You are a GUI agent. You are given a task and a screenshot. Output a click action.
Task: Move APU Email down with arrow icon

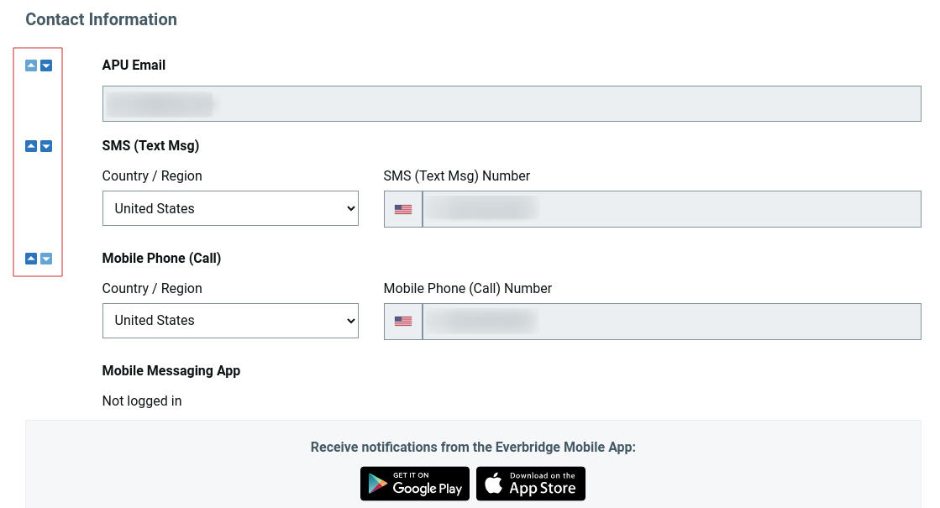pos(46,65)
